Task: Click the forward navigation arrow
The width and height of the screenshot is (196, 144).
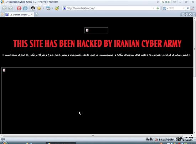Action: 10,8
